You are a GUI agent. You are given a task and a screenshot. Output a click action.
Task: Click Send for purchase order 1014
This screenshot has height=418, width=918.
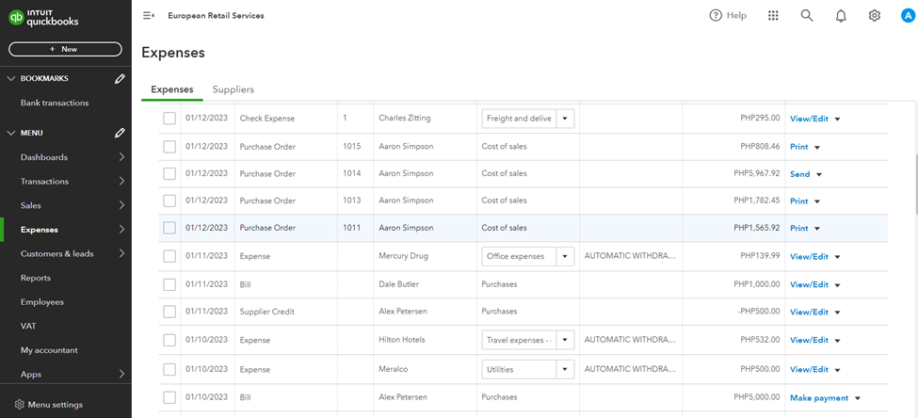point(799,174)
